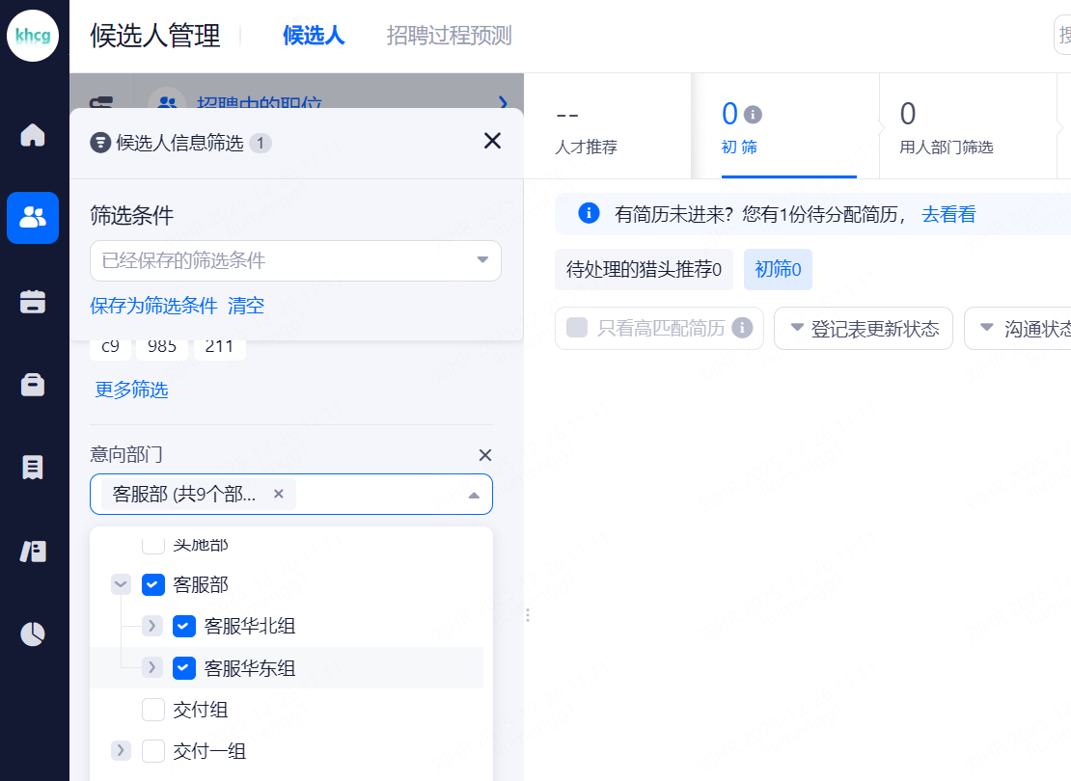
Task: Remove the 意向部门 filter with X icon
Action: (x=485, y=455)
